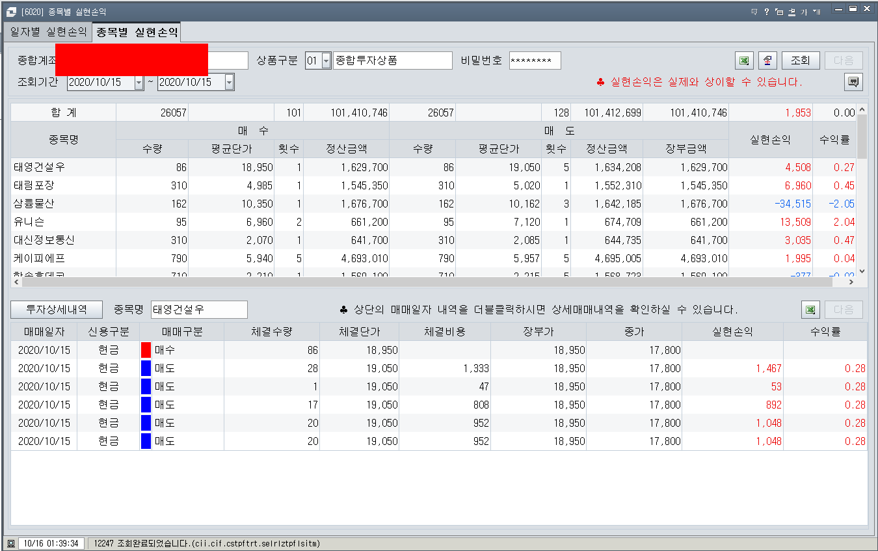Switch to the 일자별 실현손익 tab
Screen dimensions: 878x551
coord(48,32)
